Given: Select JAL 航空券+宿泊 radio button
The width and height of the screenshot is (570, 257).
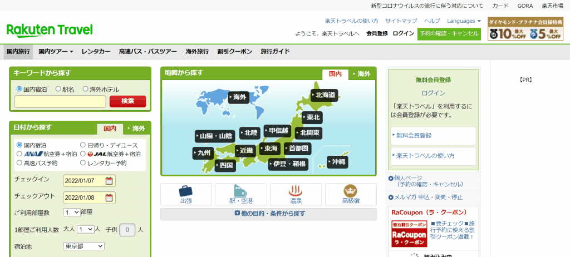Looking at the screenshot, I should [x=82, y=154].
